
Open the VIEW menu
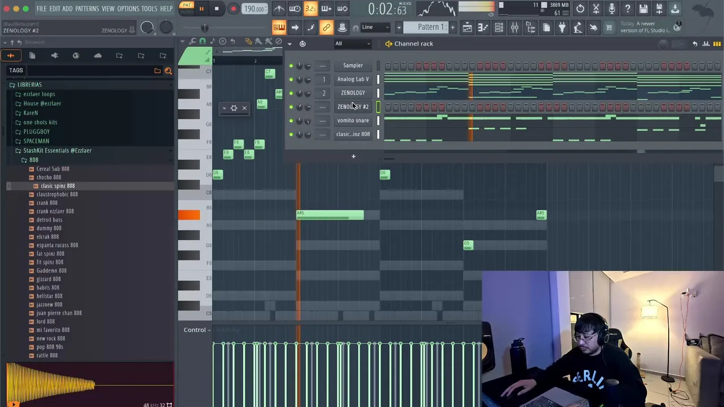point(108,9)
